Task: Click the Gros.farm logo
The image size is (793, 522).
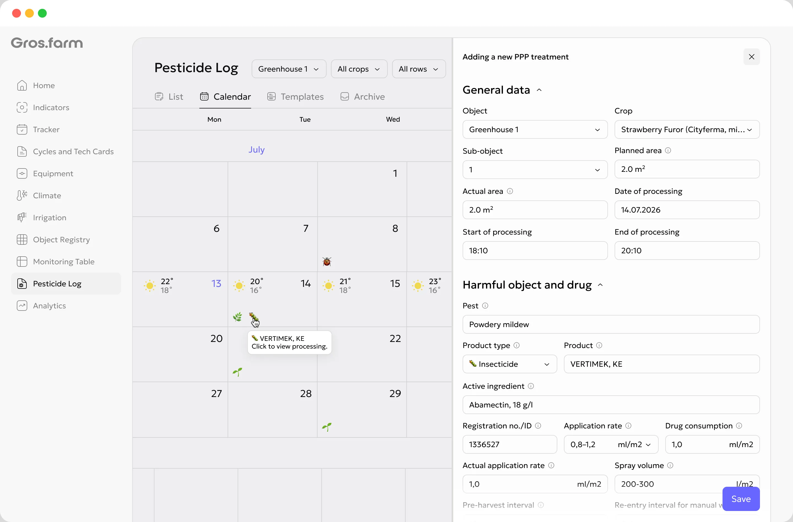Action: pyautogui.click(x=47, y=43)
